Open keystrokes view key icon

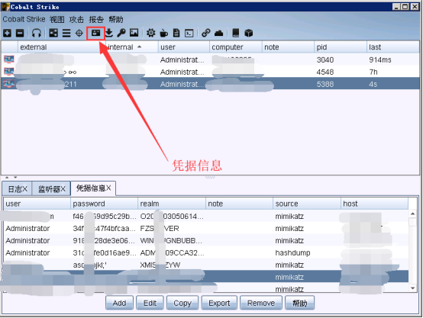(121, 33)
